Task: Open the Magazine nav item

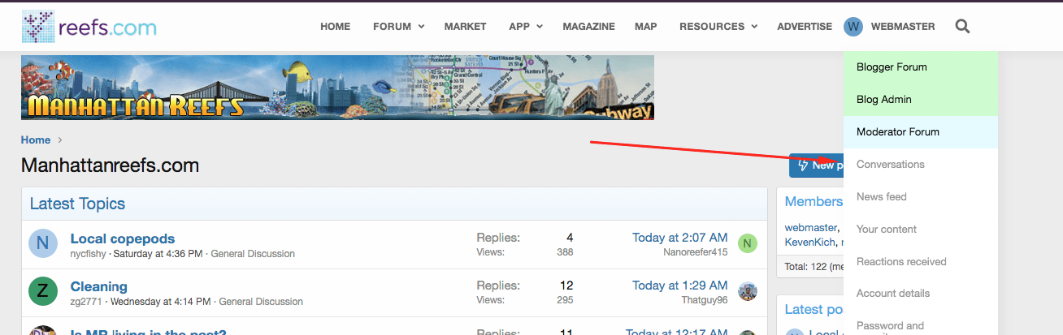Action: coord(588,27)
